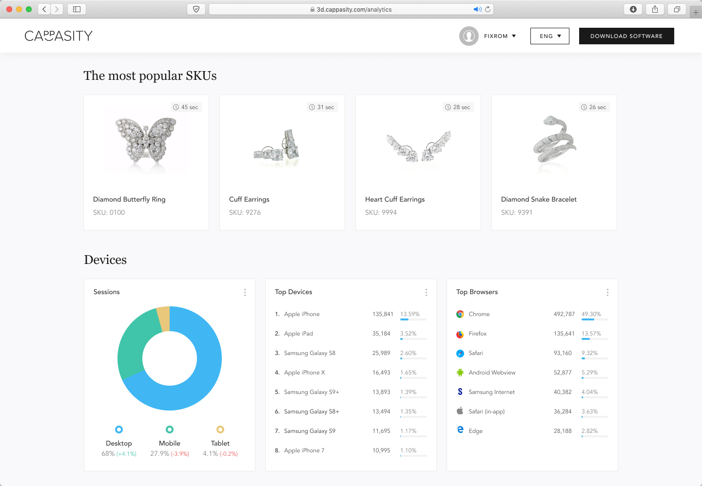Viewport: 702px width, 486px height.
Task: Toggle Tablet legend marker
Action: tap(220, 430)
